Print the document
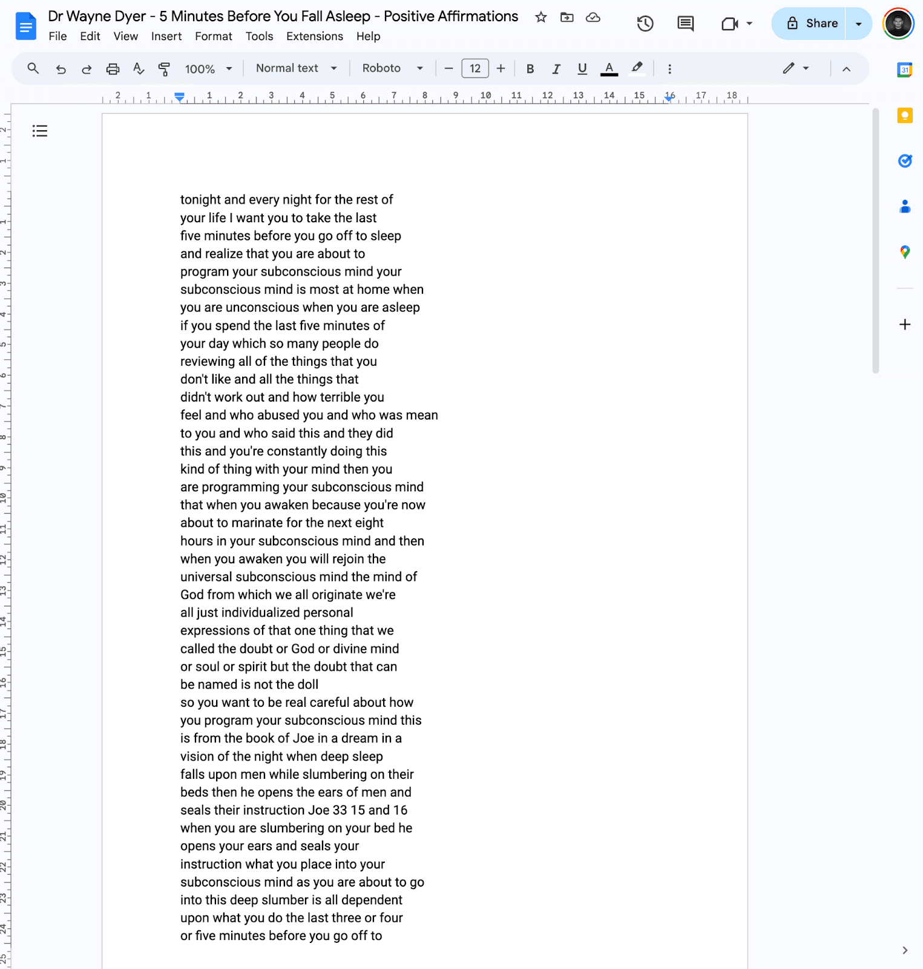The width and height of the screenshot is (923, 969). pos(113,69)
